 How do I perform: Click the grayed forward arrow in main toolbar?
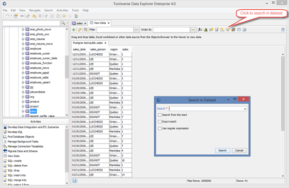click(70, 16)
